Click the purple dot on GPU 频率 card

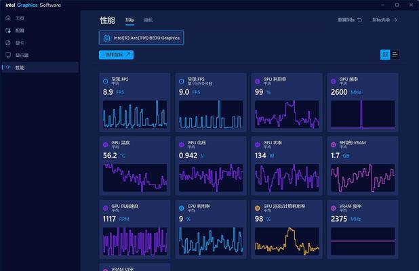coord(334,81)
